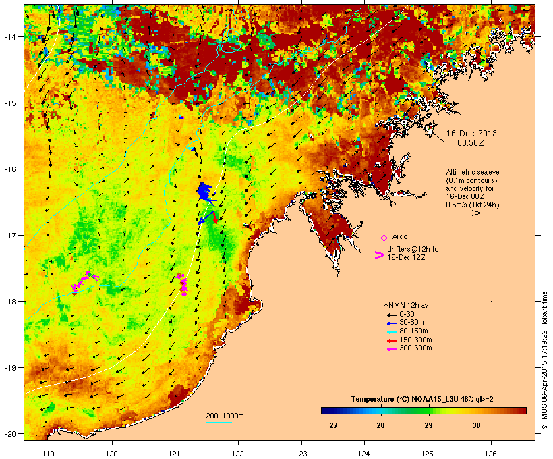Screen dimensions: 553x459
Task: Click the latitude axis label -14
Action: point(9,36)
